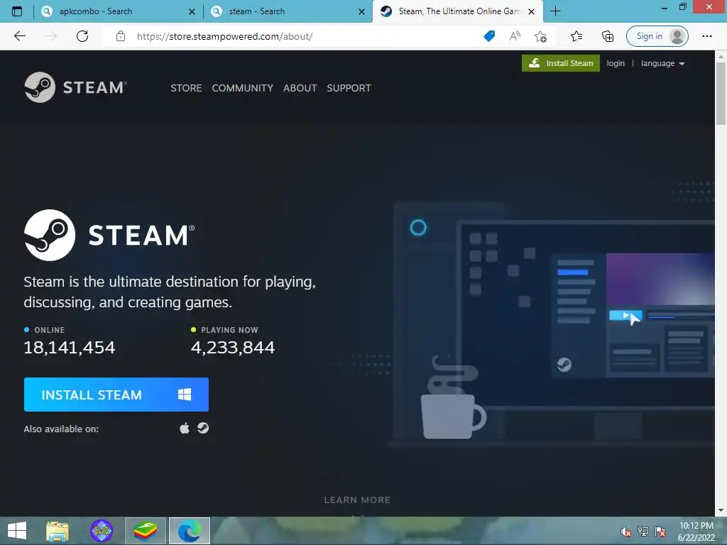Open the purple round taskbar app
727x545 pixels.
click(102, 531)
